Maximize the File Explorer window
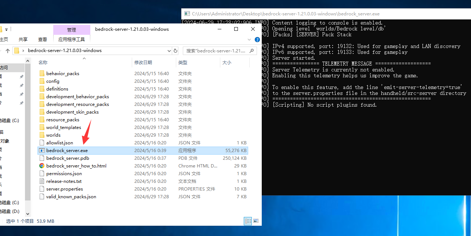 point(236,29)
